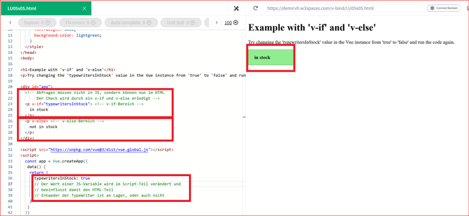Image resolution: width=469 pixels, height=216 pixels.
Task: Click the globe icon in Connect Domain
Action: pos(431,8)
